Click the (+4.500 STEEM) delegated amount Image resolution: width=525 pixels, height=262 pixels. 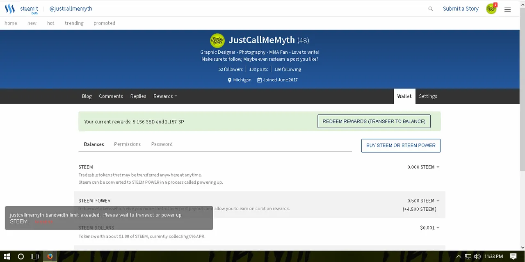(420, 209)
